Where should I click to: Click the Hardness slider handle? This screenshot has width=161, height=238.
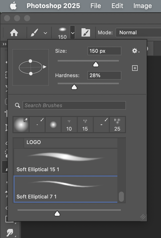pyautogui.click(x=74, y=87)
